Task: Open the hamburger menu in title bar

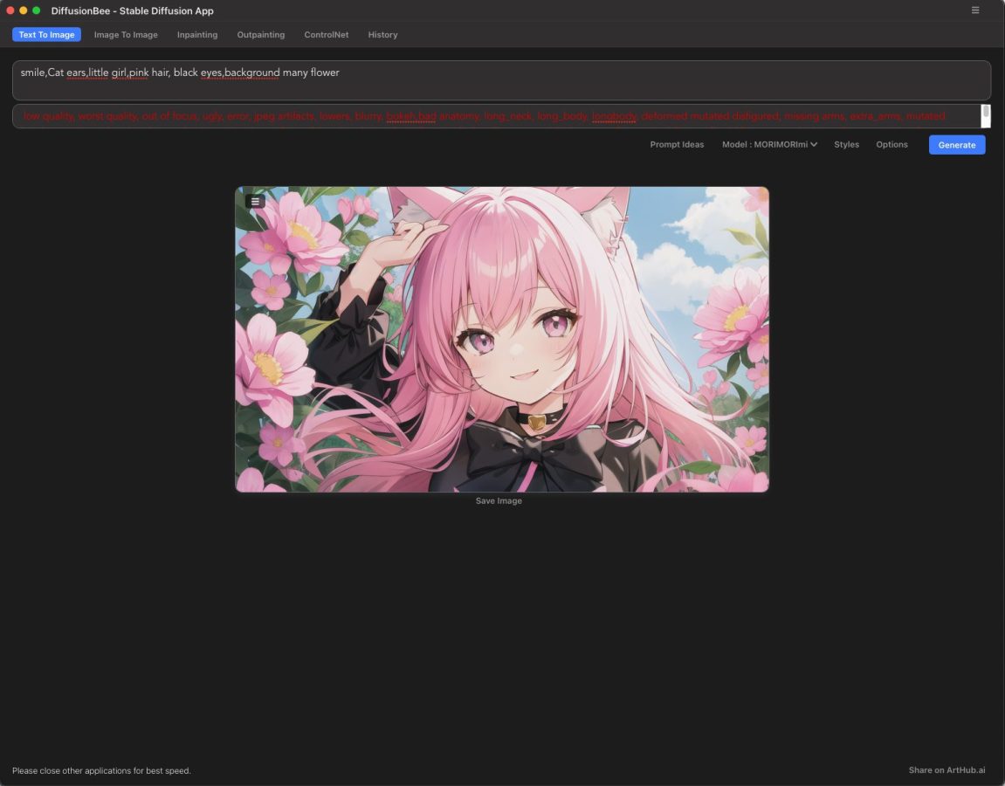Action: pyautogui.click(x=974, y=10)
